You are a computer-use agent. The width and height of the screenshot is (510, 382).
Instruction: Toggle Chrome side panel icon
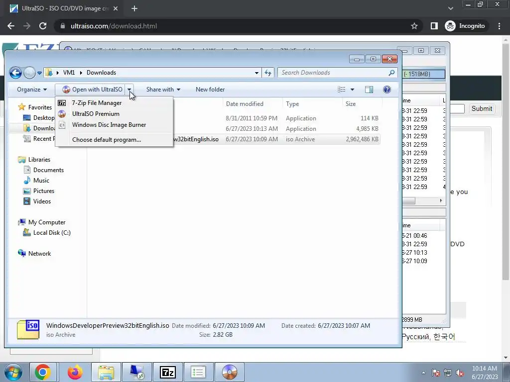click(434, 26)
